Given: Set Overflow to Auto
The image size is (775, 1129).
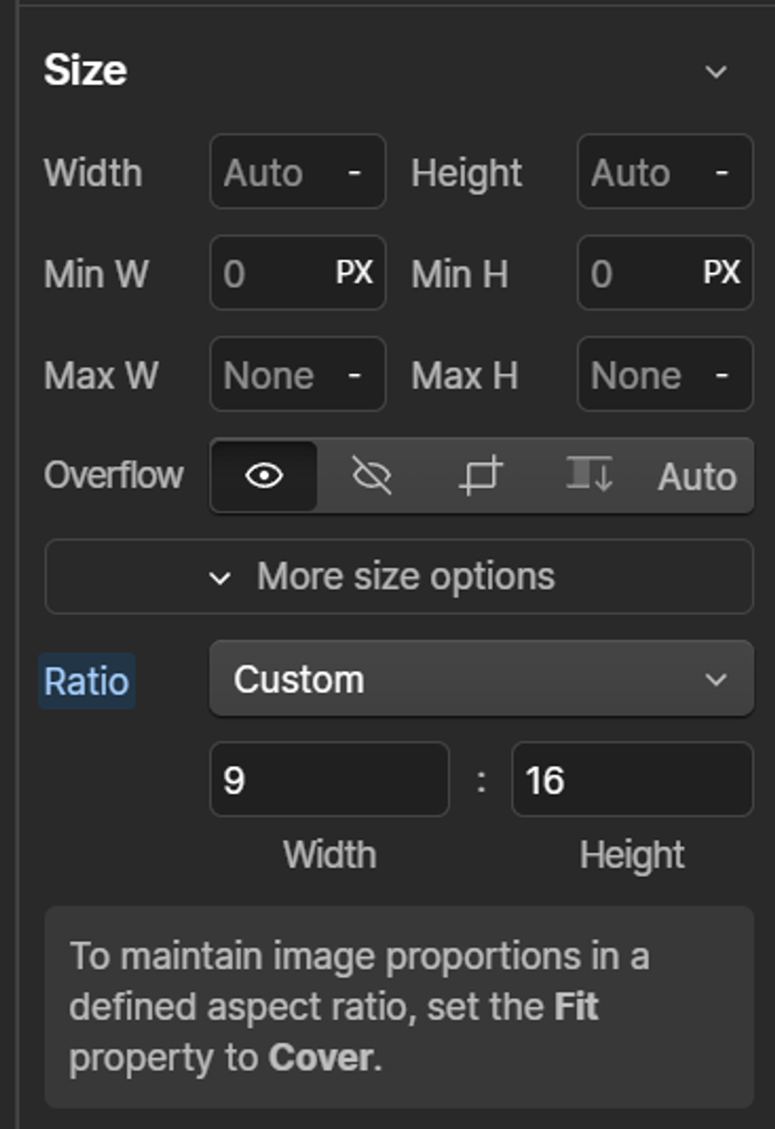Looking at the screenshot, I should (697, 477).
